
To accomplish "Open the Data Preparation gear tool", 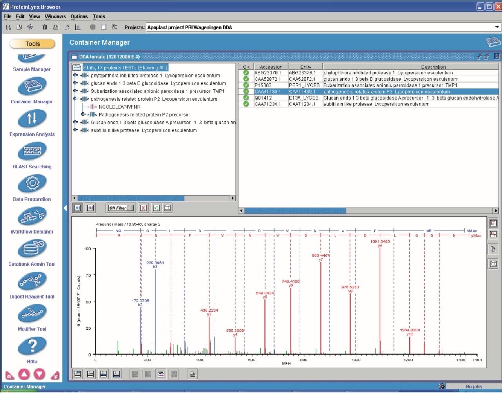I will [32, 184].
